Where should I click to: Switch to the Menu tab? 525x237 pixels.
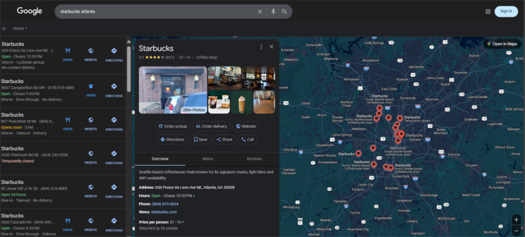pos(208,159)
